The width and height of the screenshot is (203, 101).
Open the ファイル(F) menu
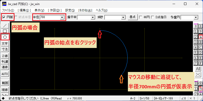click(8, 10)
